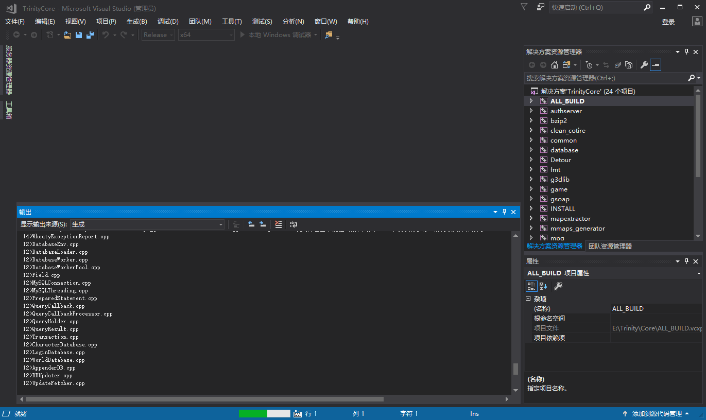Open the 工具箱 side tab
This screenshot has width=706, height=420.
tap(8, 110)
